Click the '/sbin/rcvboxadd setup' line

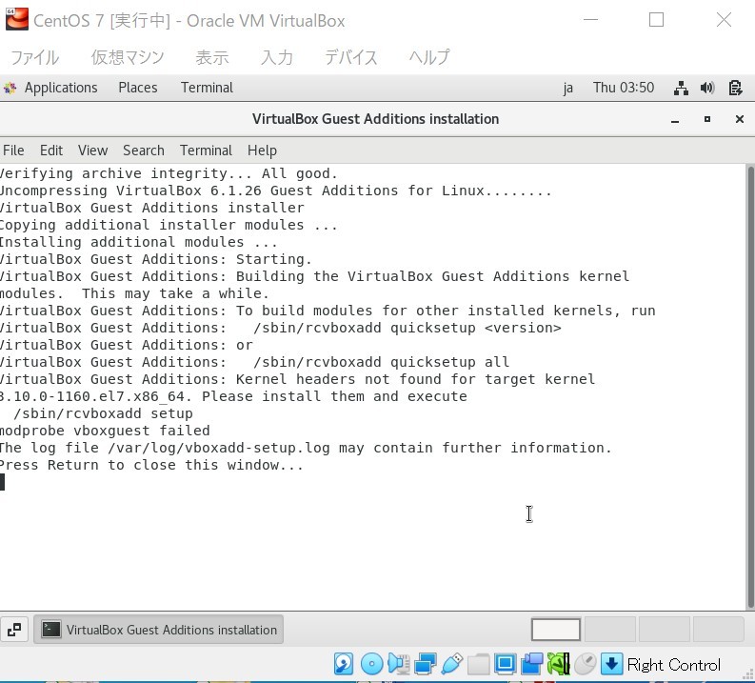click(103, 413)
